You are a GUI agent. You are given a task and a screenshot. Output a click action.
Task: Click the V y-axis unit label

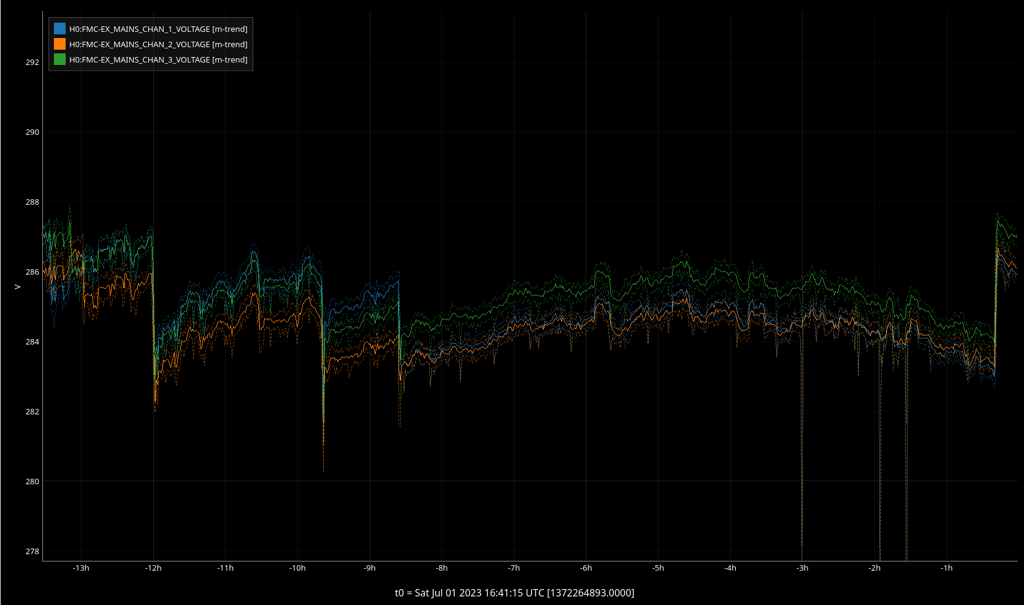click(x=17, y=287)
